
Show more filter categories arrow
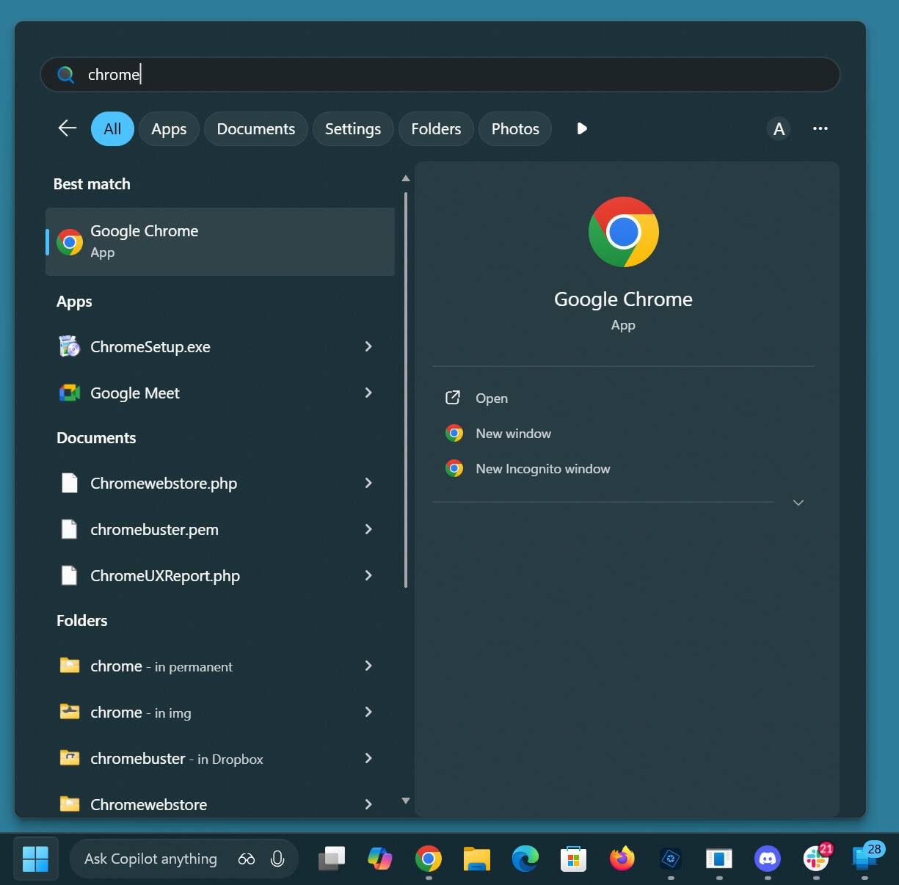pos(582,129)
